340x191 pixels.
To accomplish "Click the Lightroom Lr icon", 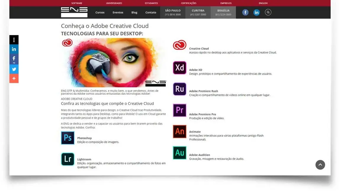I will coord(68,159).
